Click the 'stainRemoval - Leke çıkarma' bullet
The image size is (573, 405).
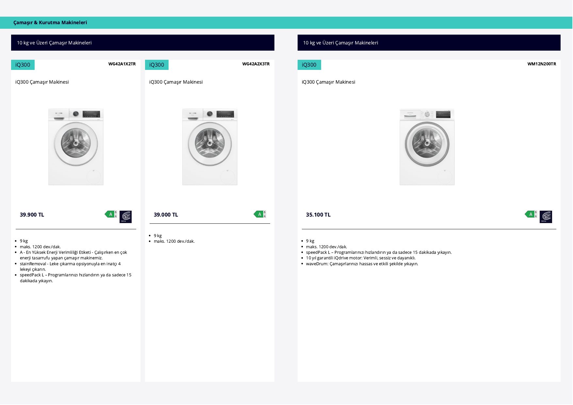click(x=70, y=267)
